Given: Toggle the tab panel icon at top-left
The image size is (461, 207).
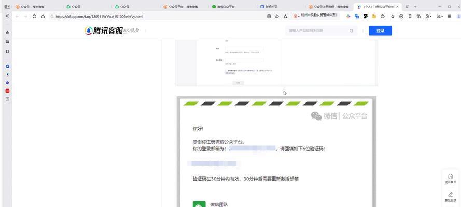Looking at the screenshot, I should tap(7, 6).
